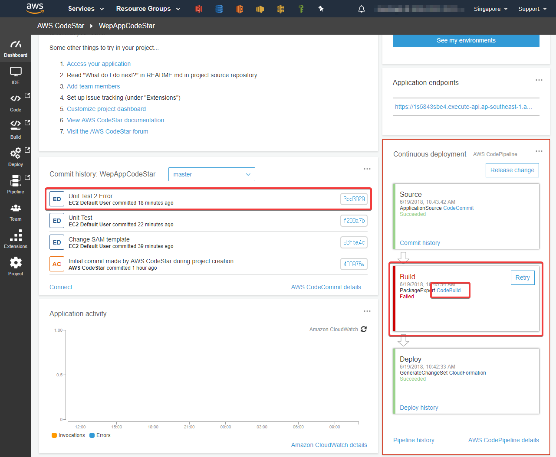
Task: Open commit ID 400976a
Action: pyautogui.click(x=354, y=264)
